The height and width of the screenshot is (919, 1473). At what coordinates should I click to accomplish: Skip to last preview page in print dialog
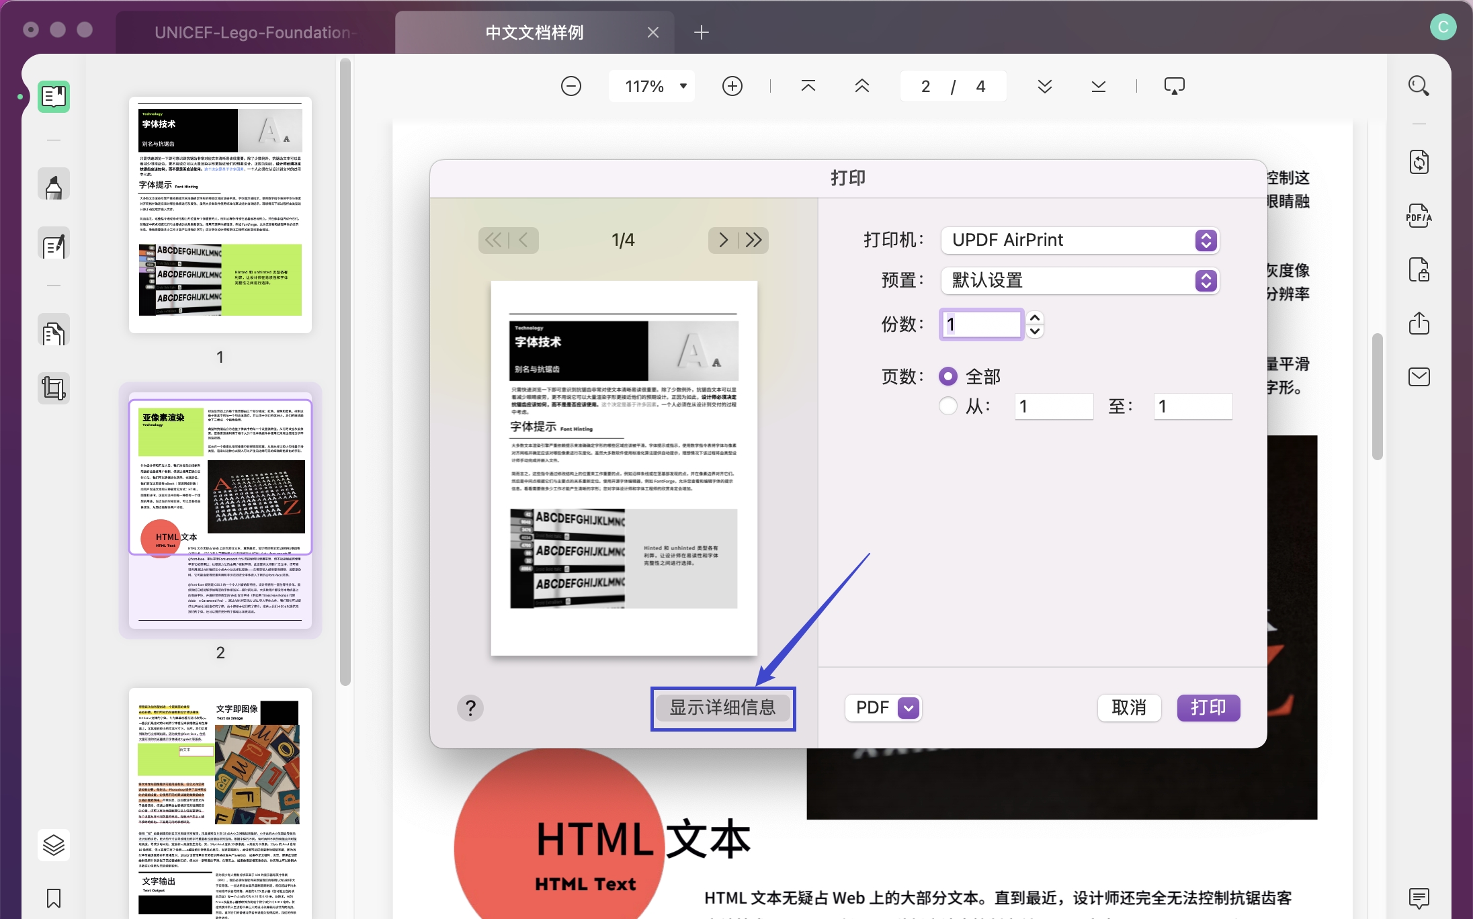pos(754,240)
